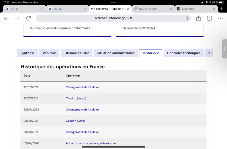The image size is (227, 149).
Task: Click the browser forward arrow
Action: pos(17,18)
